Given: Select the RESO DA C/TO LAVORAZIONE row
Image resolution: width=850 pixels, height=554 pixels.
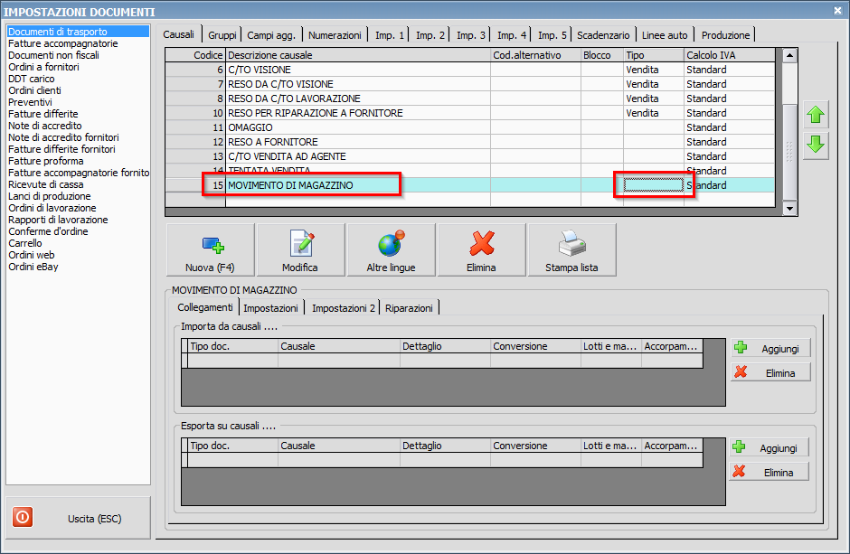Looking at the screenshot, I should (470, 99).
